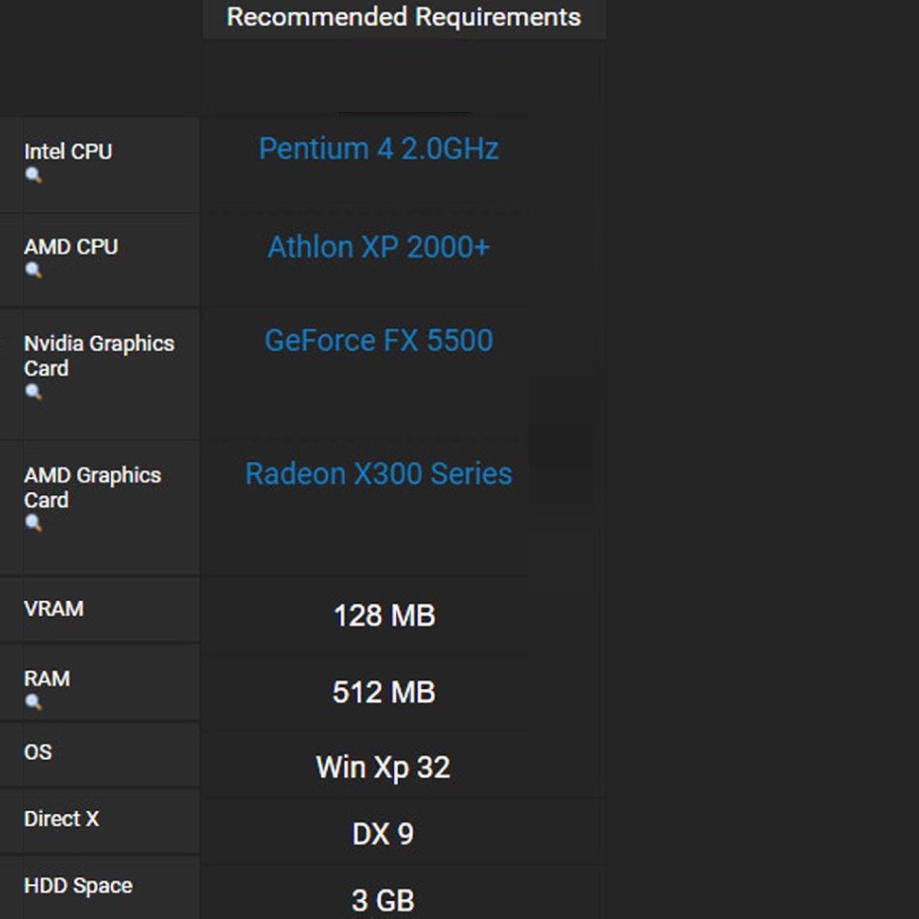Click the Nvidia Graphics Card label
Viewport: 919px width, 919px height.
point(98,356)
